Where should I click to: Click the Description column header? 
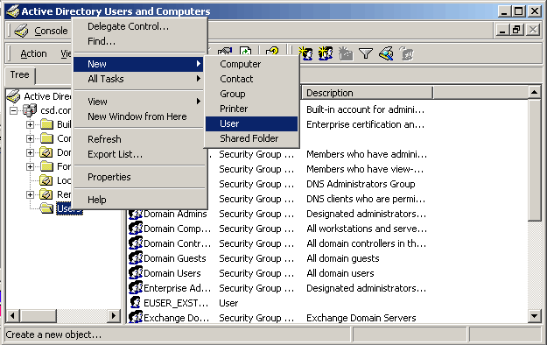pyautogui.click(x=367, y=93)
